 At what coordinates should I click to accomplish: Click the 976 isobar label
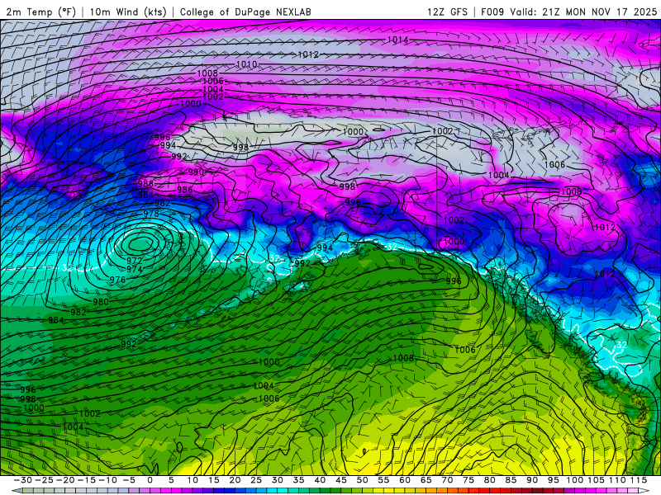[x=117, y=280]
